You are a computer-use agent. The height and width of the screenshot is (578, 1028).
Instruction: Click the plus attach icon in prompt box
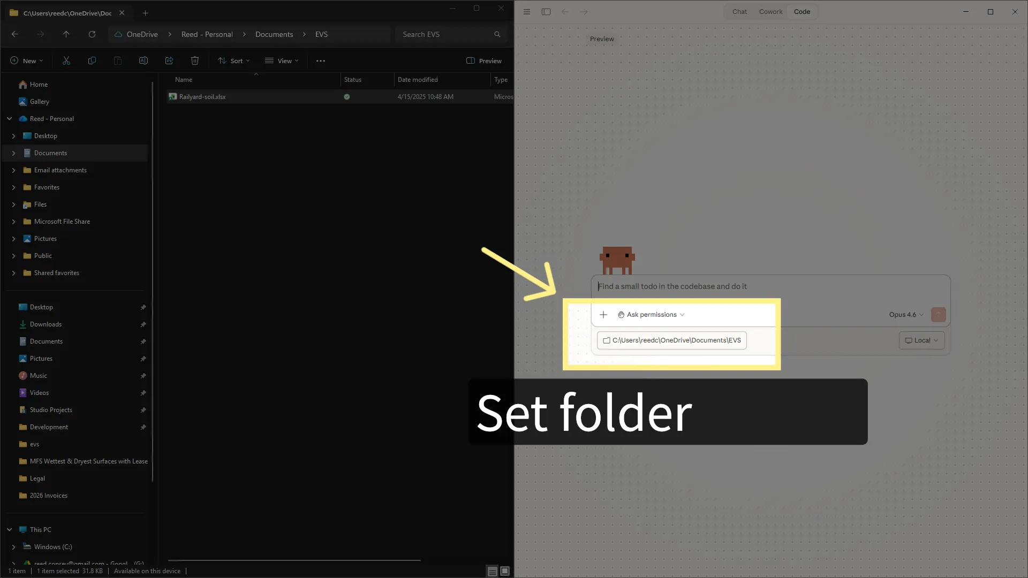(603, 315)
